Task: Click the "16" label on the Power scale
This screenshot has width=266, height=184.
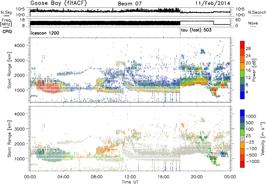Action: [248, 70]
